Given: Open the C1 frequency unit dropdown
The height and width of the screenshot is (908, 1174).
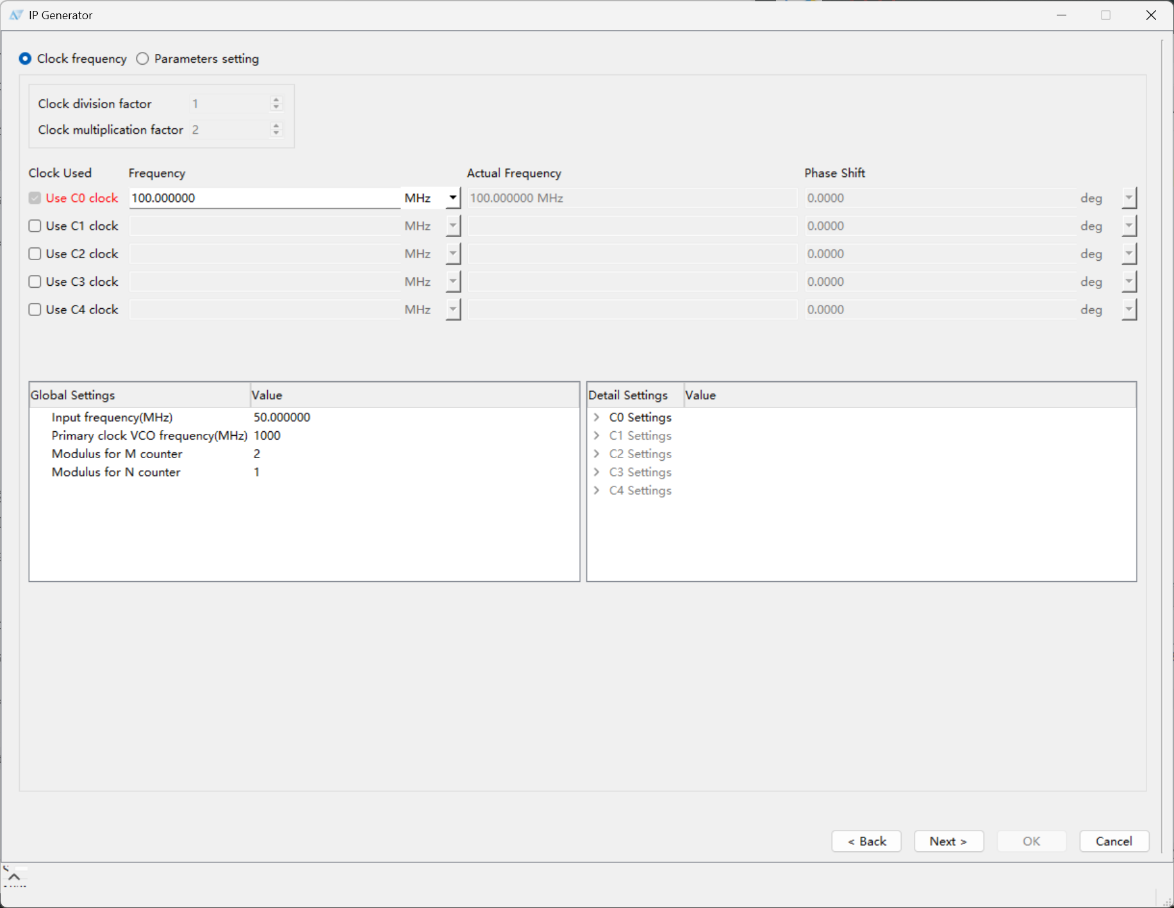Looking at the screenshot, I should click(453, 226).
